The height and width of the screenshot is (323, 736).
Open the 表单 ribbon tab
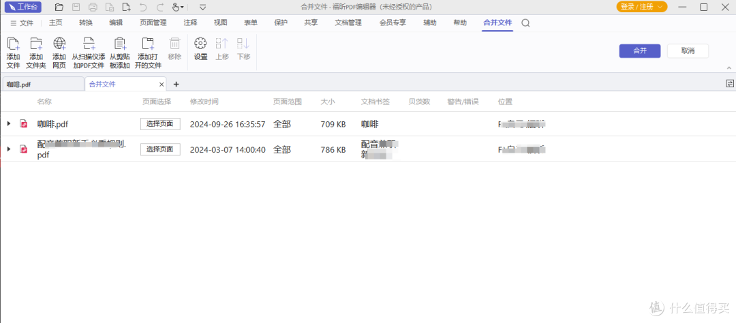point(251,22)
